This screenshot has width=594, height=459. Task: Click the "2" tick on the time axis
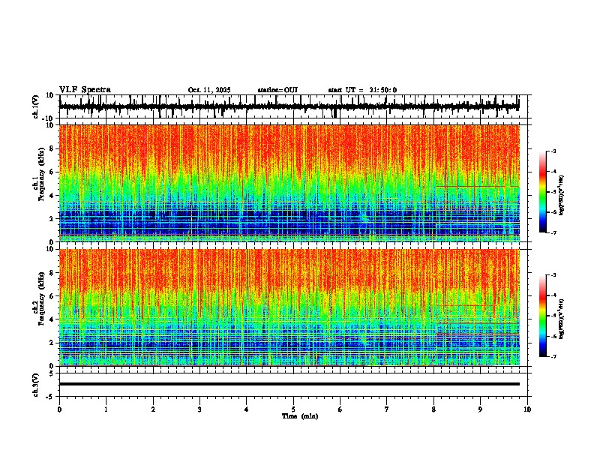[x=153, y=409]
